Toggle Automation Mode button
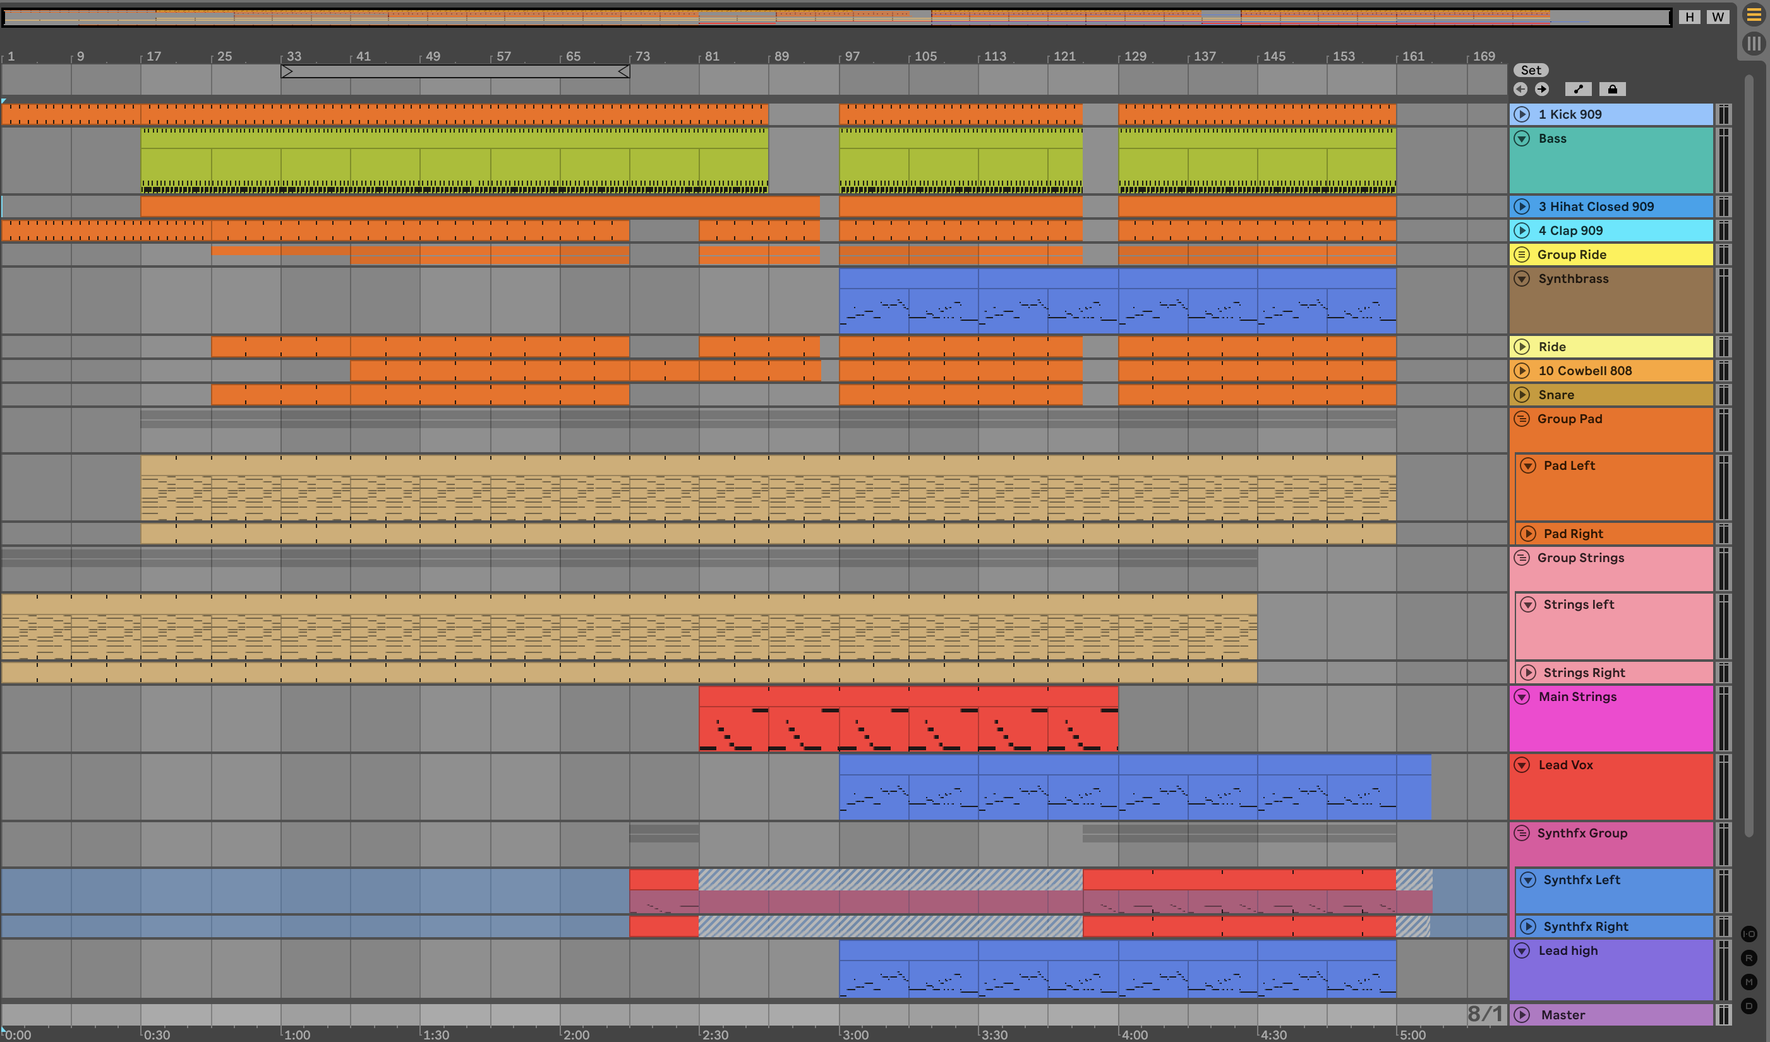1770x1042 pixels. point(1578,89)
